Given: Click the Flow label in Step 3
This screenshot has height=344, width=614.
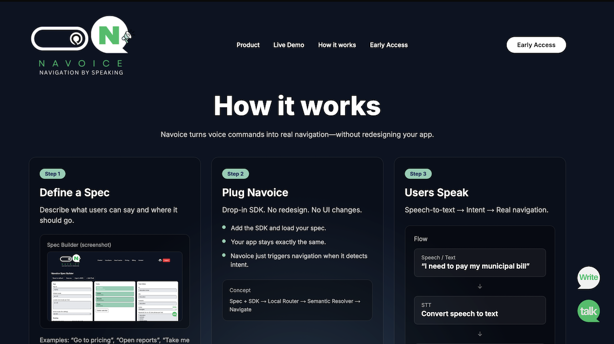Looking at the screenshot, I should [x=421, y=239].
